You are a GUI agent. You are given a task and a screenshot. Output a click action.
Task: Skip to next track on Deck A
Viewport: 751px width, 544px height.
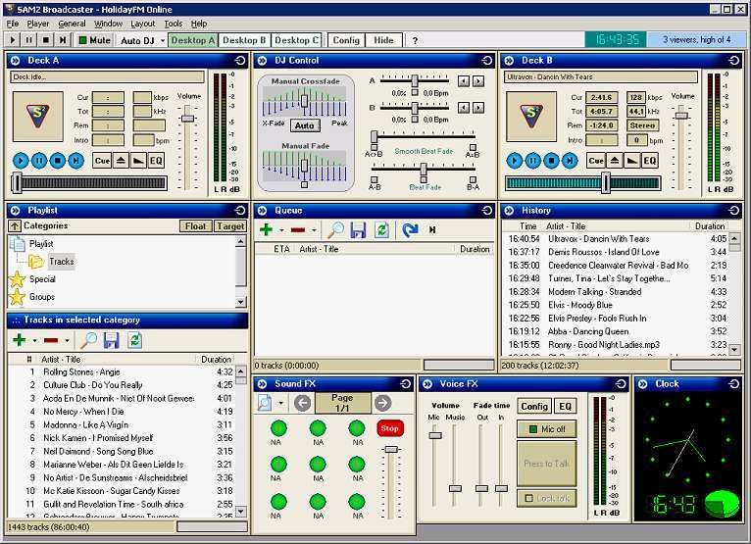(x=75, y=161)
